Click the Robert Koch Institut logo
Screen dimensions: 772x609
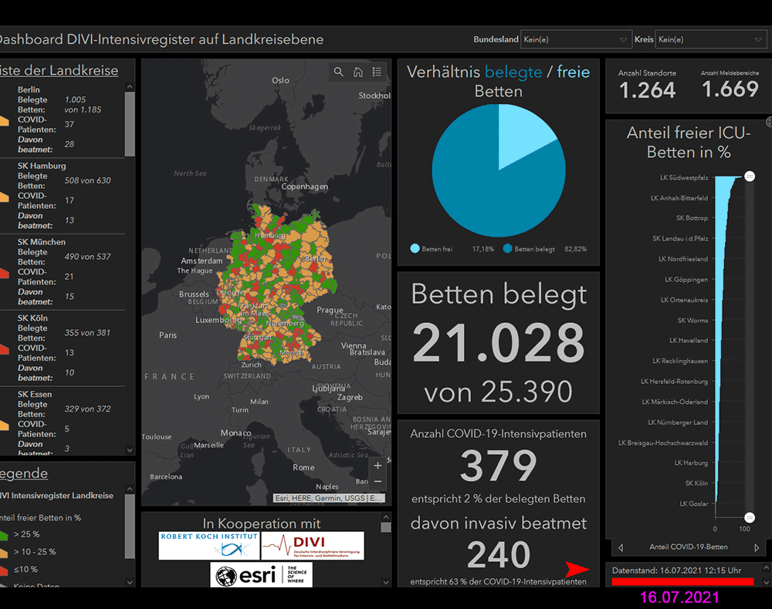click(x=208, y=546)
